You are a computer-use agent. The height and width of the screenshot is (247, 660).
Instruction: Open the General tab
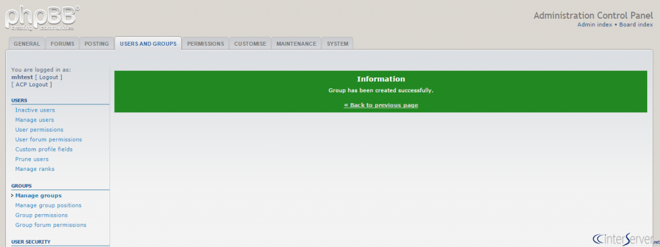(27, 43)
